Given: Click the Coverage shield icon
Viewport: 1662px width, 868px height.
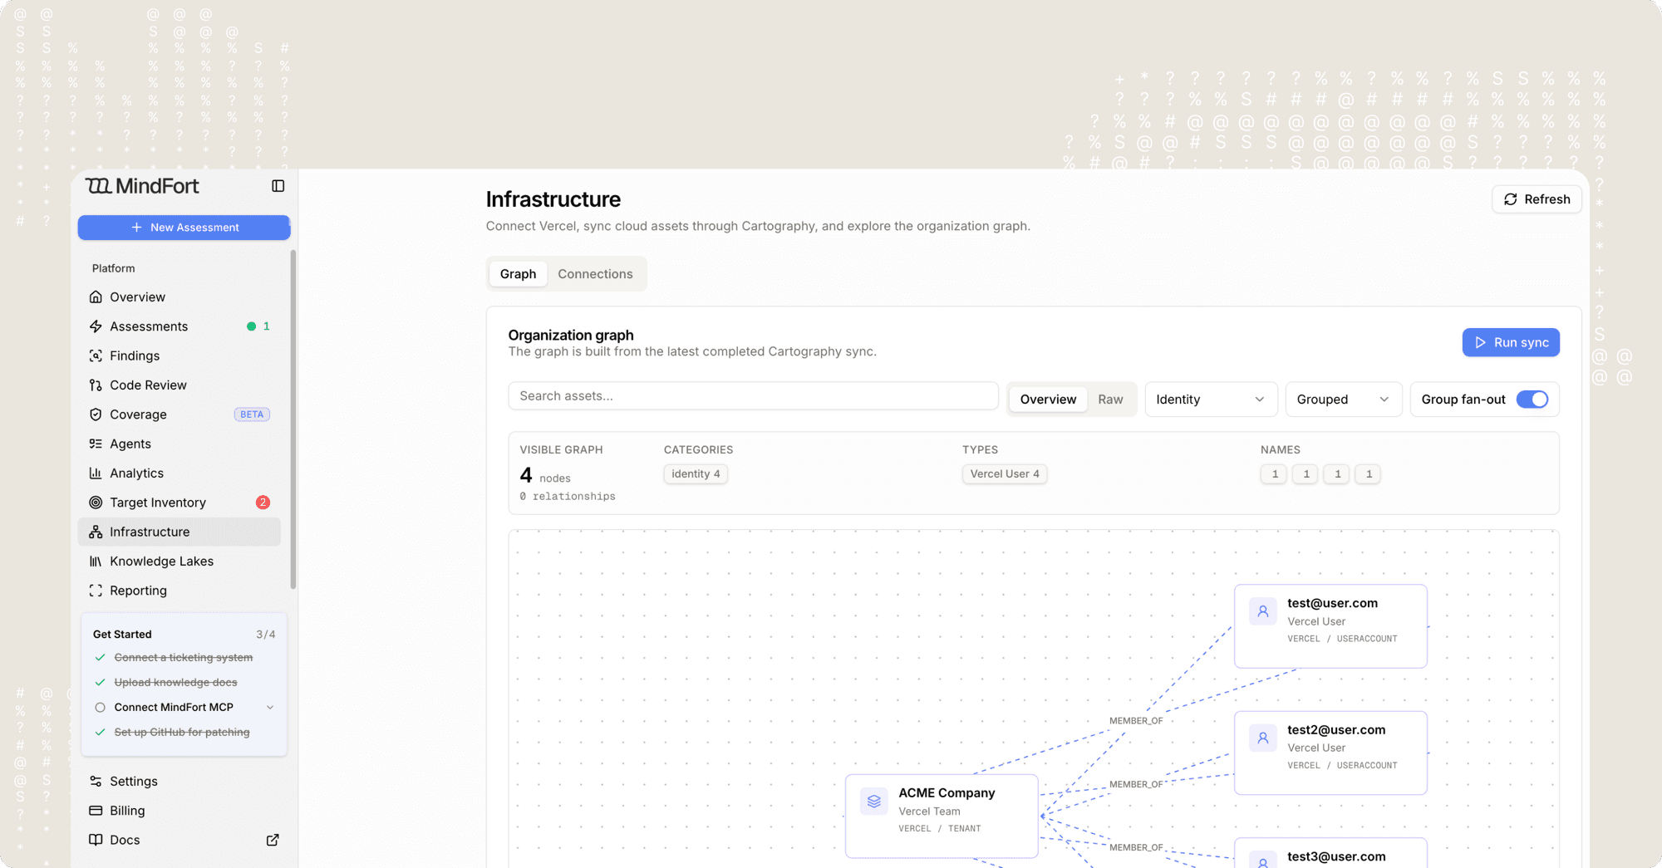Looking at the screenshot, I should click(96, 414).
